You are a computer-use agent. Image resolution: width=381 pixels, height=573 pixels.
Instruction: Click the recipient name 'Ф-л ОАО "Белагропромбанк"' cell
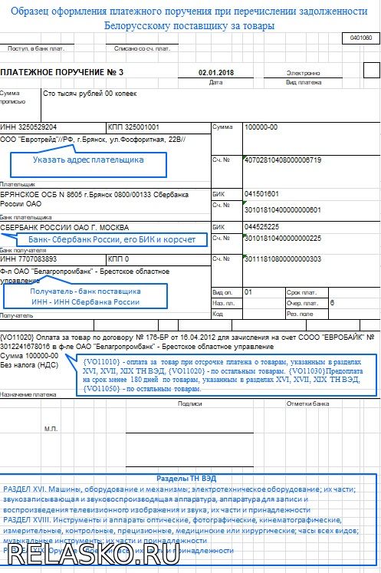click(85, 276)
